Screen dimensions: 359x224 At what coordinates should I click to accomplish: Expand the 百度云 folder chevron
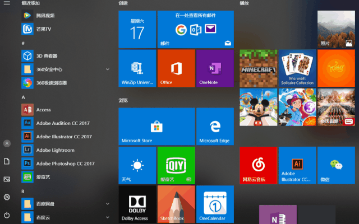click(x=107, y=217)
